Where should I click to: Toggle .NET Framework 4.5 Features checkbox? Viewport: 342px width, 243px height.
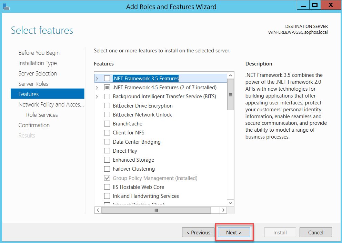coord(107,88)
